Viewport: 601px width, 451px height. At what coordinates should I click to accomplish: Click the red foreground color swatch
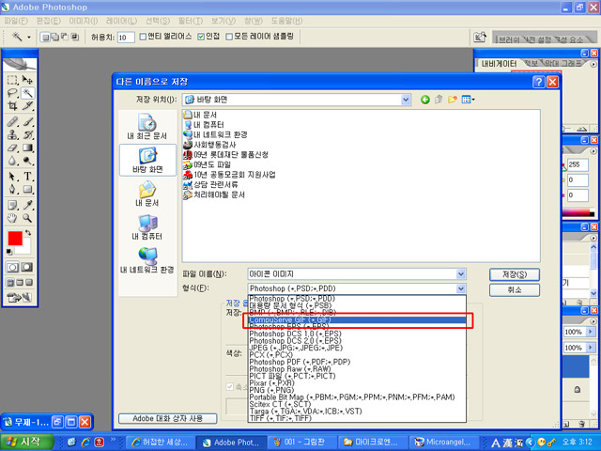[x=15, y=238]
